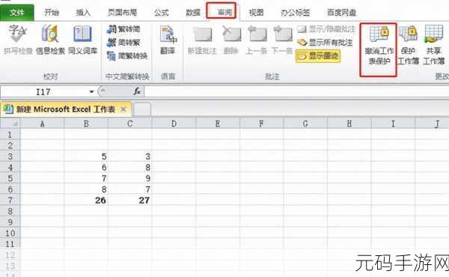Select column G header
The image size is (449, 277).
pyautogui.click(x=305, y=124)
